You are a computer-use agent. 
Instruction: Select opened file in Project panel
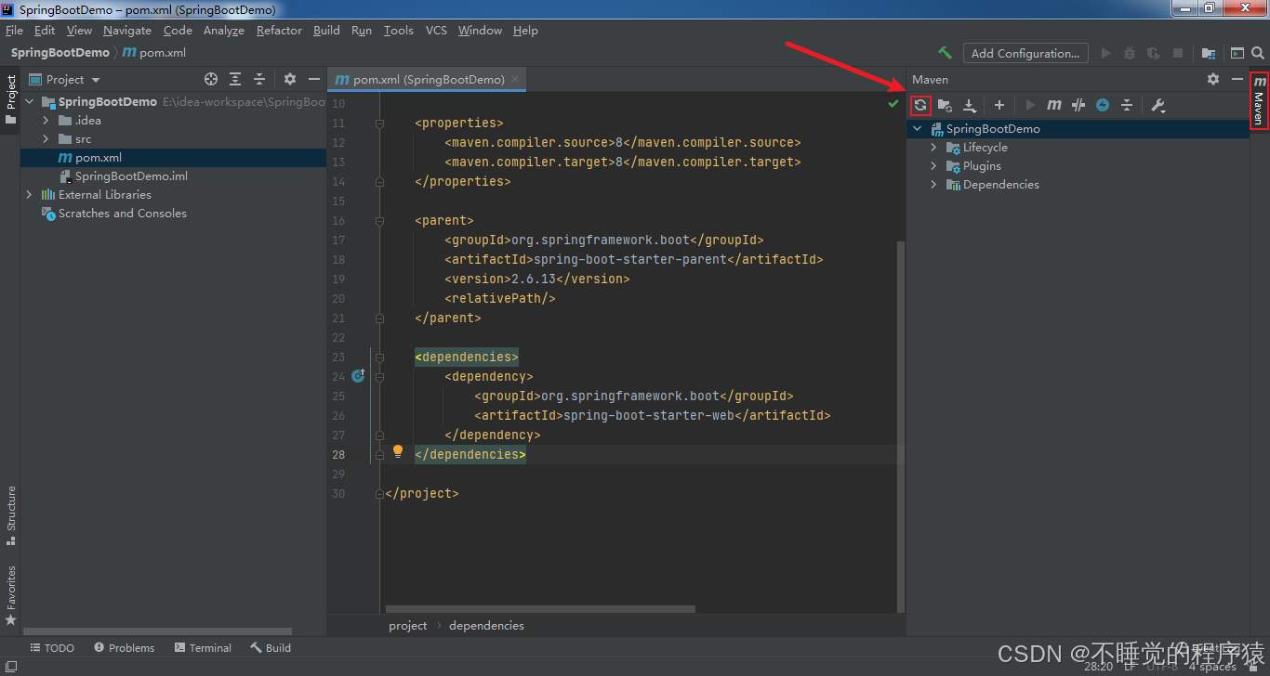coord(211,79)
